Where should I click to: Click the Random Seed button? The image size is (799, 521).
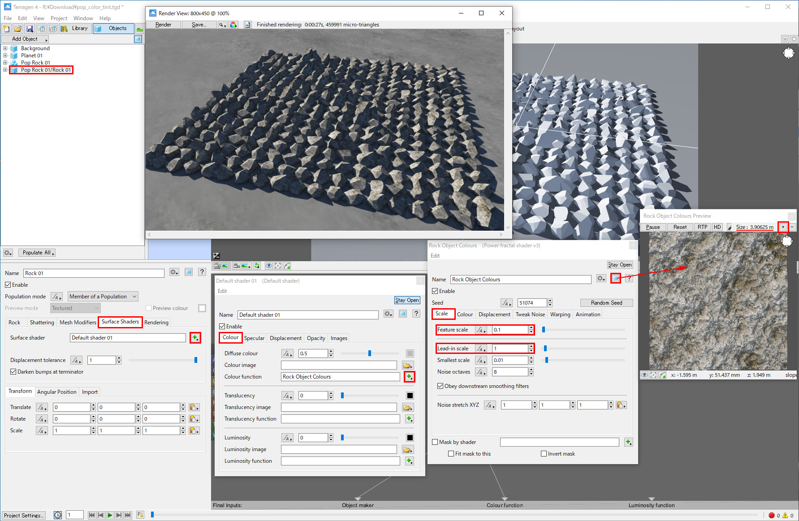[x=606, y=303]
